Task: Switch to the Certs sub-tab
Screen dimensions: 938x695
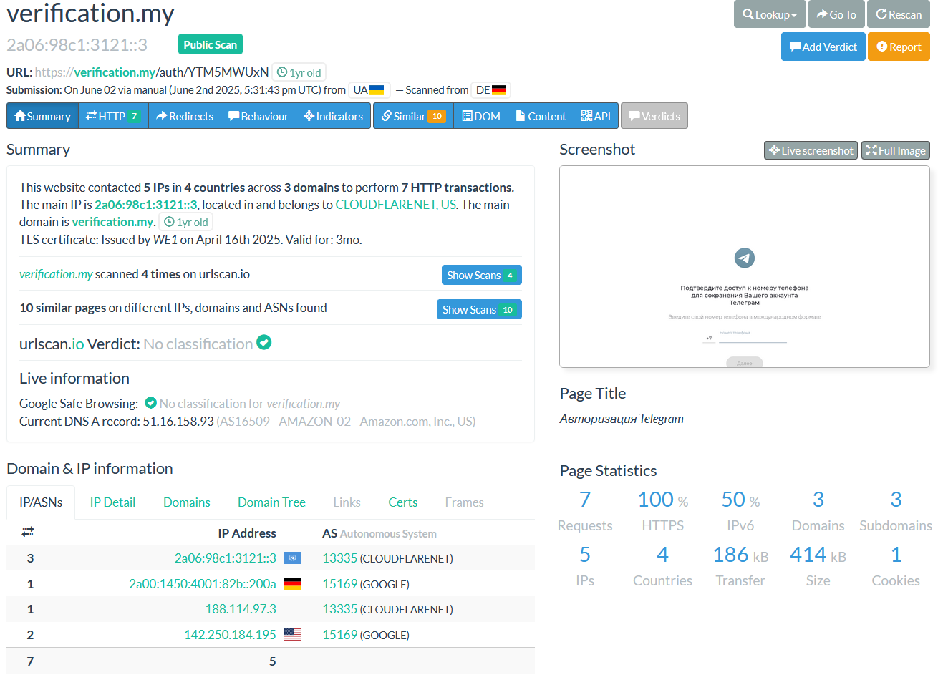Action: click(403, 502)
